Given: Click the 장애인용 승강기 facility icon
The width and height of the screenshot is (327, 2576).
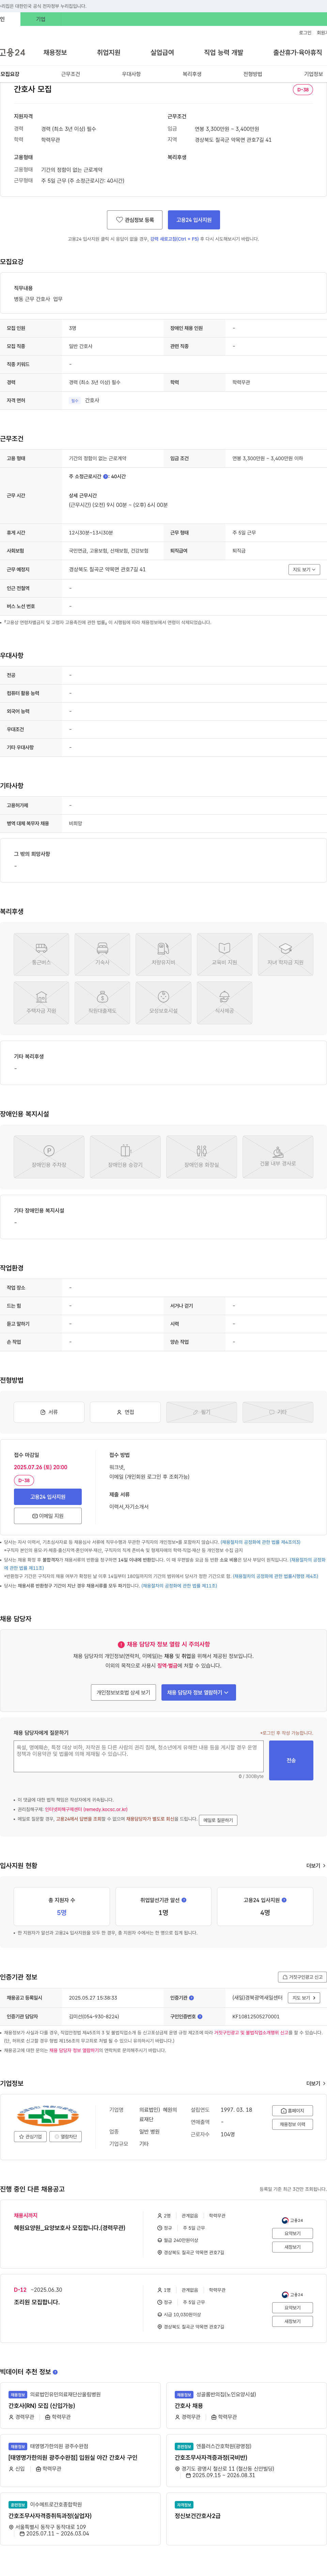Looking at the screenshot, I should coord(125,1157).
